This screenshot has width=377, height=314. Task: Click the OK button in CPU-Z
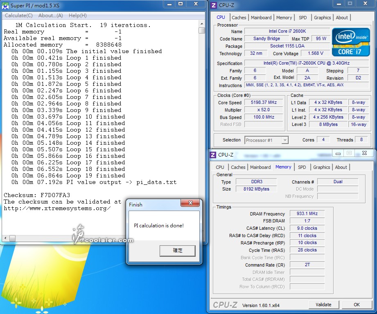pyautogui.click(x=357, y=305)
